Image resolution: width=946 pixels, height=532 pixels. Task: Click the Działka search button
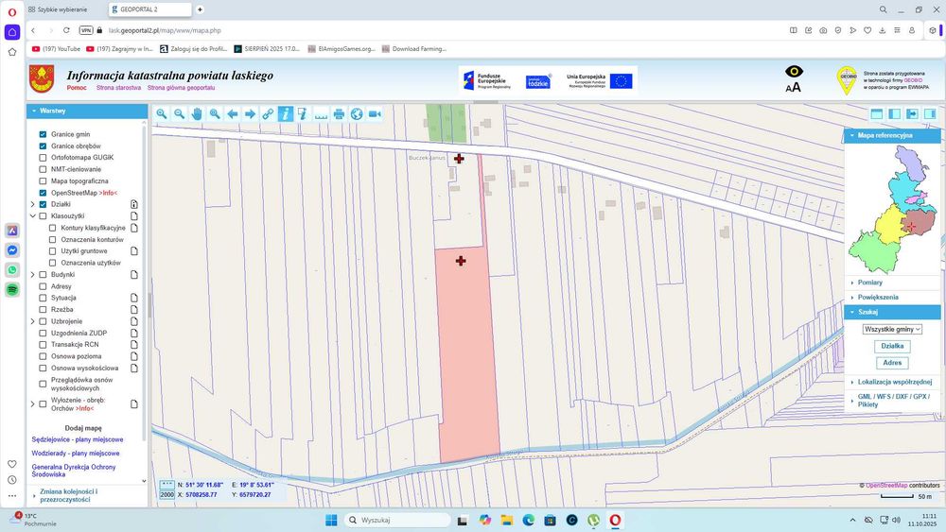892,346
